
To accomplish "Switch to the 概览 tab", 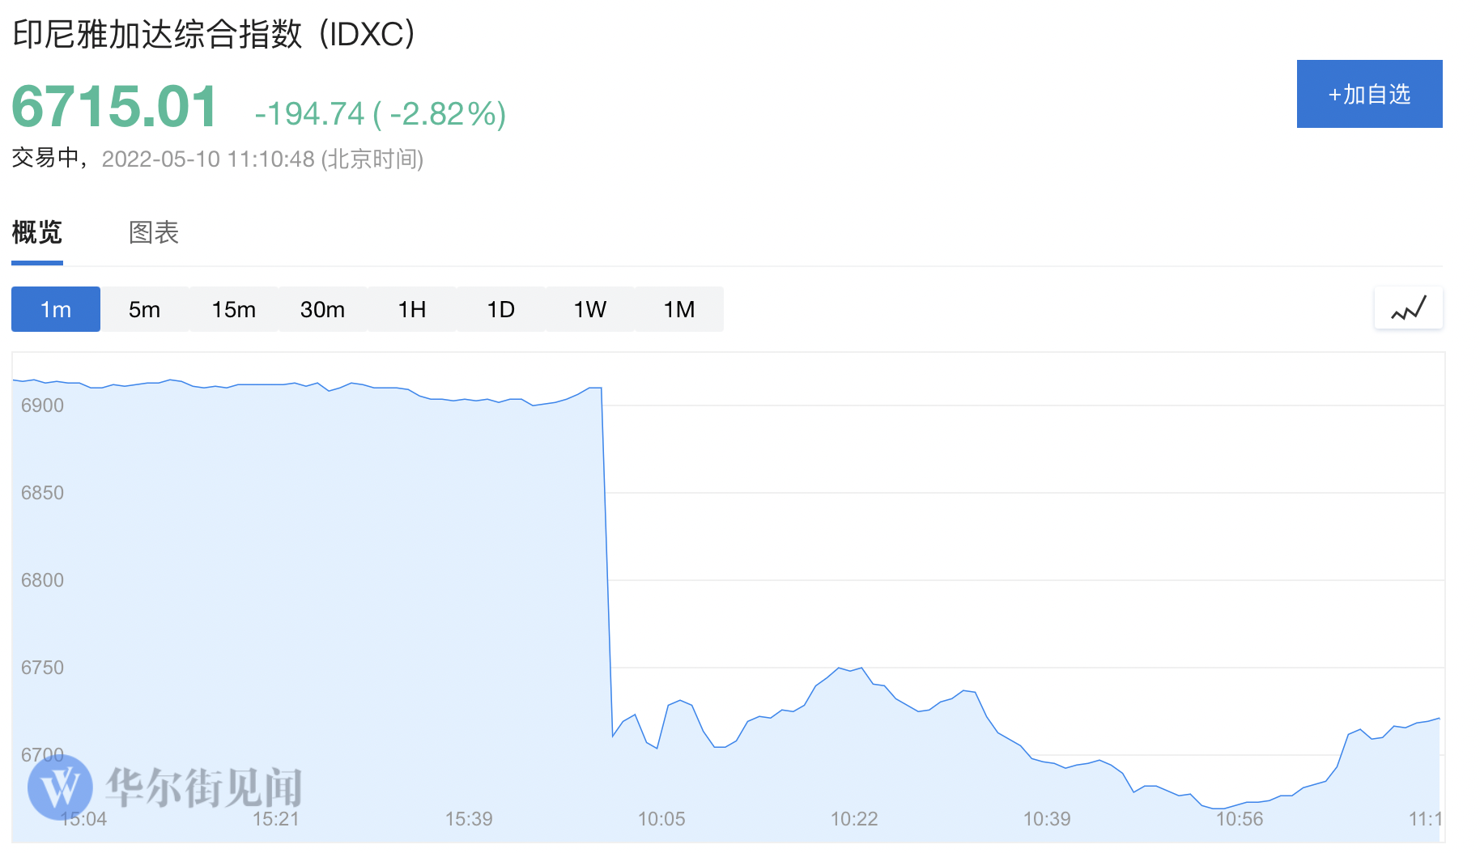I will coord(36,233).
